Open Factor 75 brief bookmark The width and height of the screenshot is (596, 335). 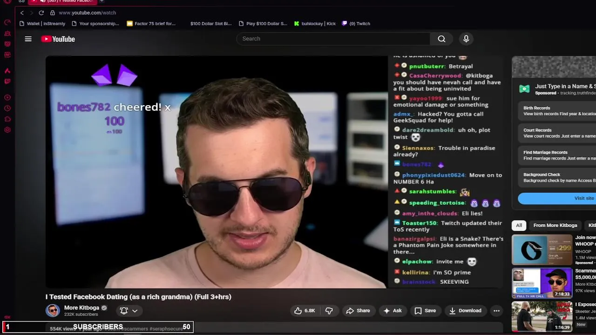[x=151, y=24]
